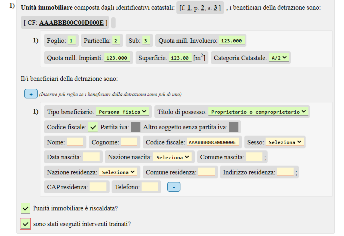Focus the Data nascita field
Image resolution: width=344 pixels, height=236 pixels.
[x=91, y=157]
